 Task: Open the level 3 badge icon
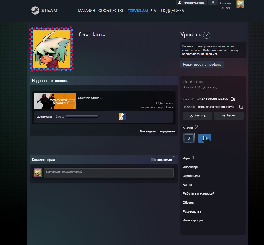pos(189,138)
